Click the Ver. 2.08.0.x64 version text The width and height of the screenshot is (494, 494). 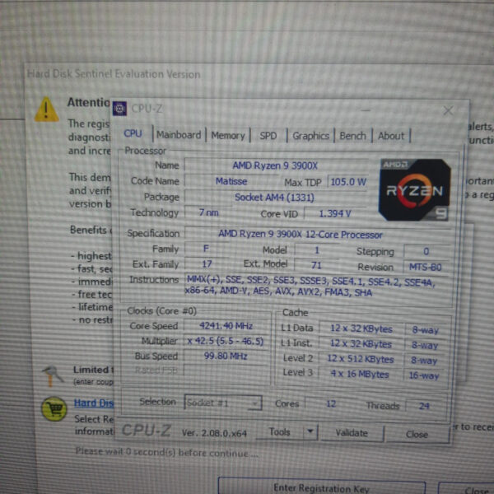coord(214,433)
